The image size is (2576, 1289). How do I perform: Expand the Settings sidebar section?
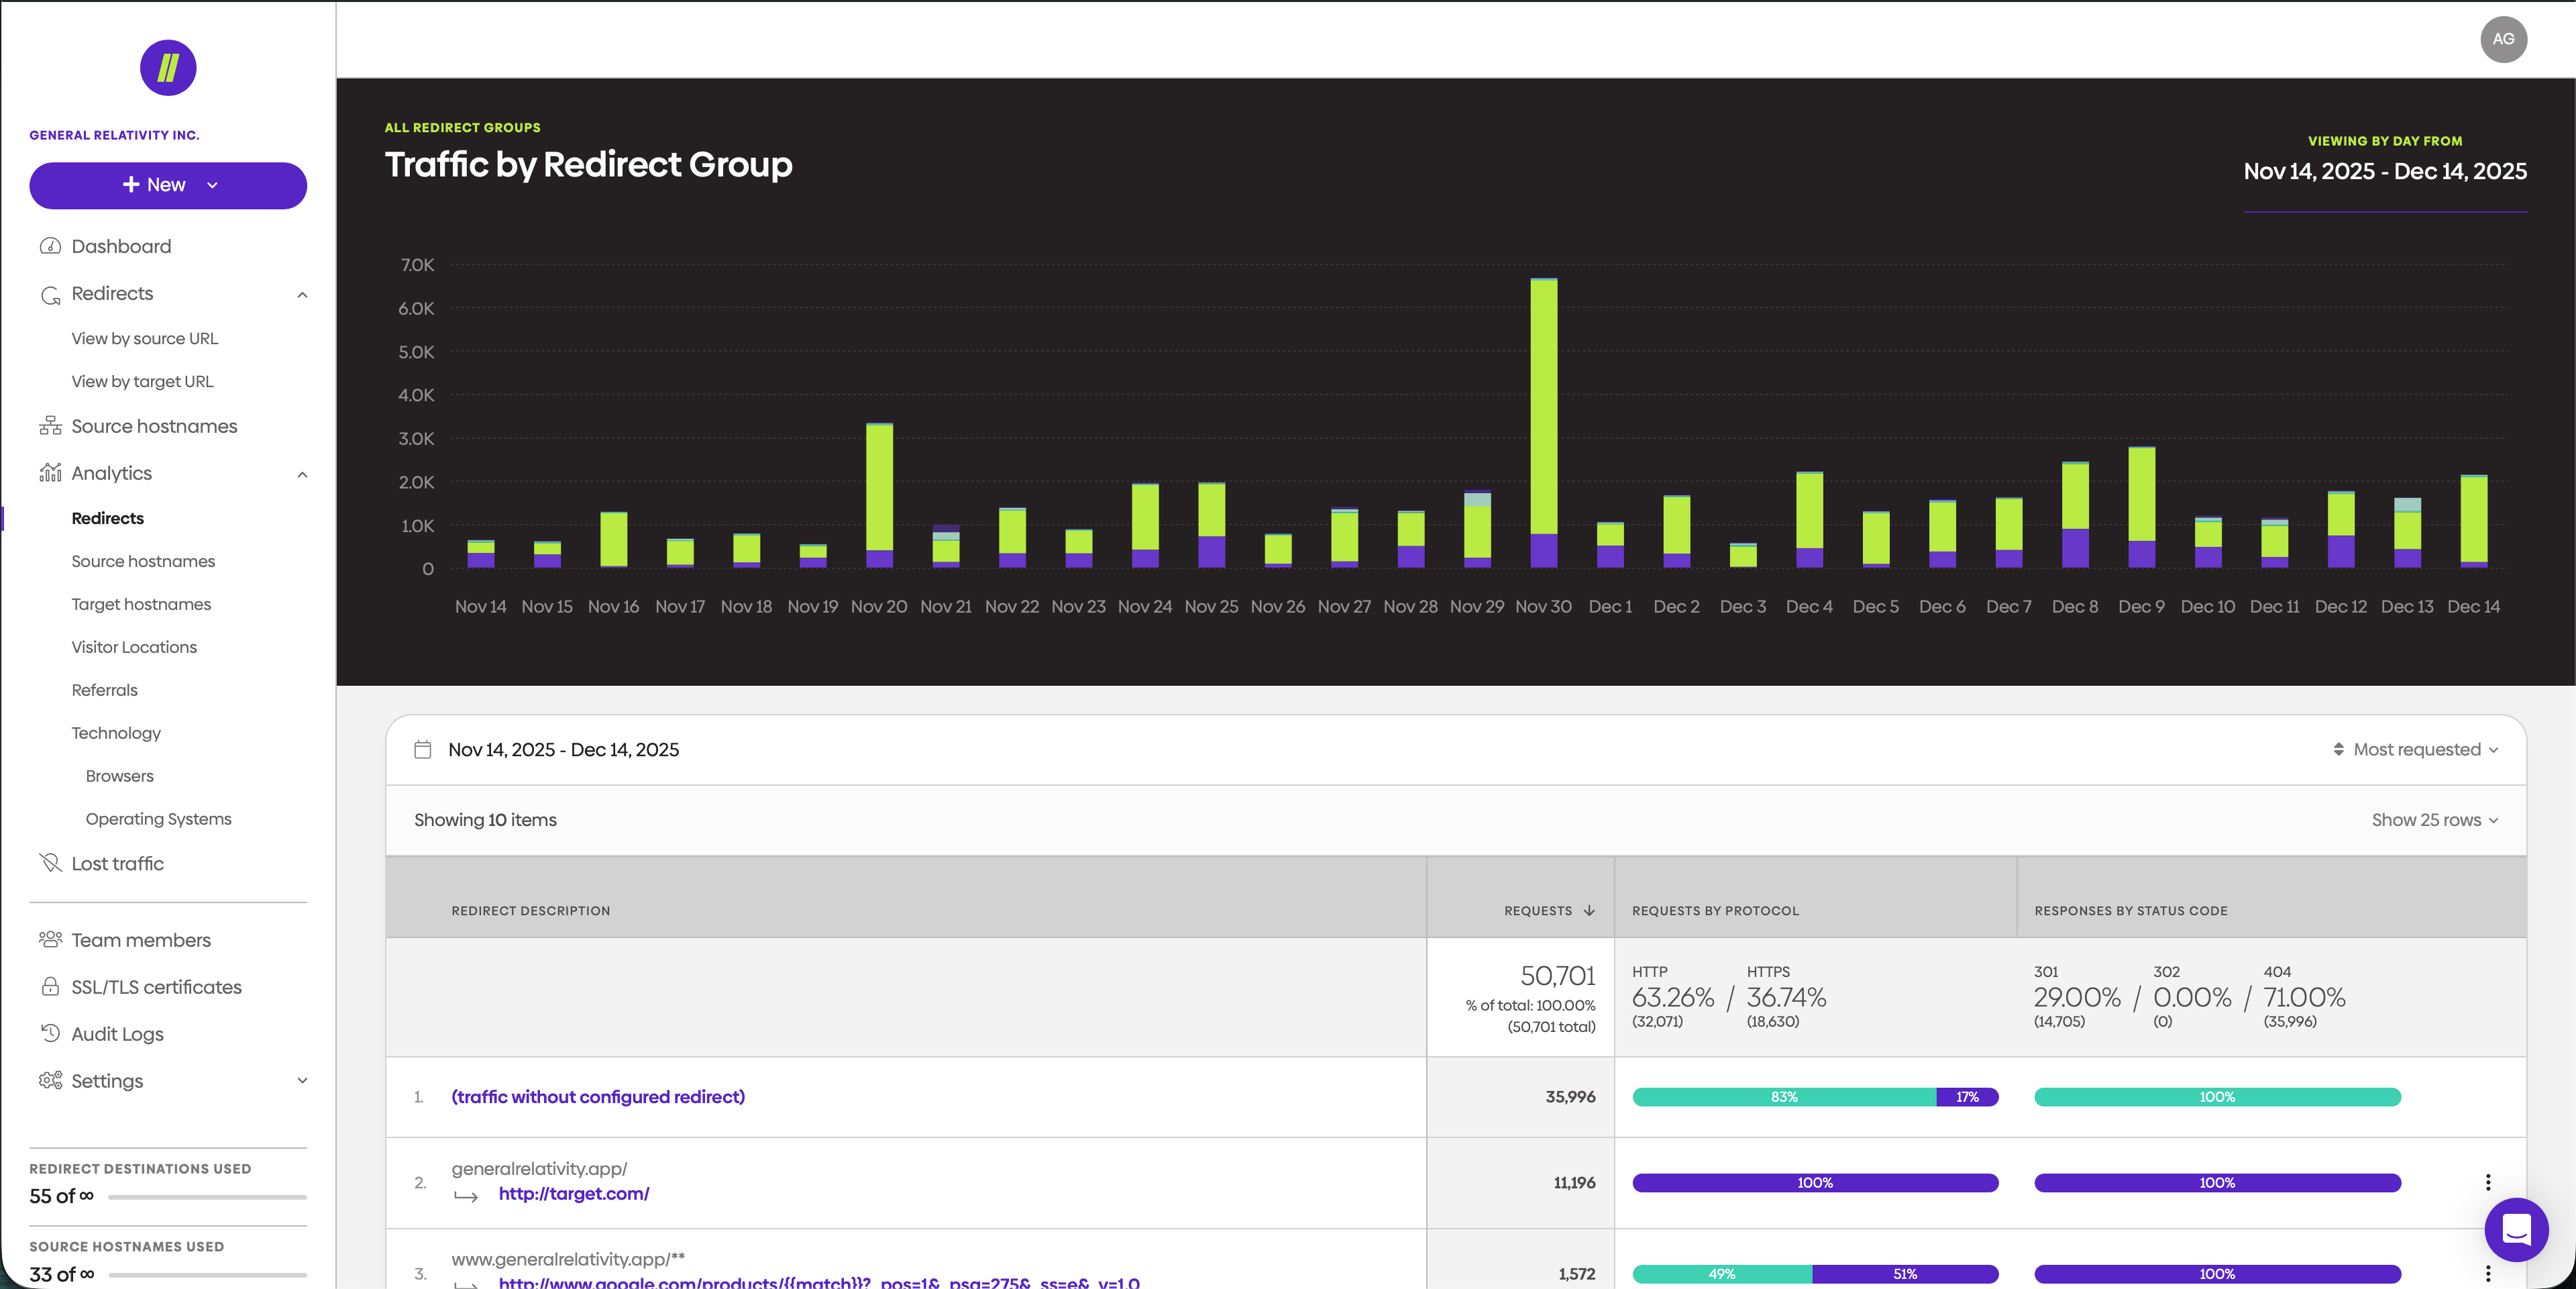(x=302, y=1081)
